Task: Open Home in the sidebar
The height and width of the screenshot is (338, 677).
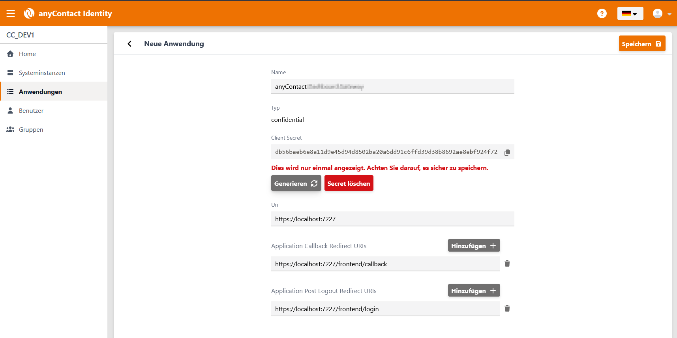Action: coord(27,54)
